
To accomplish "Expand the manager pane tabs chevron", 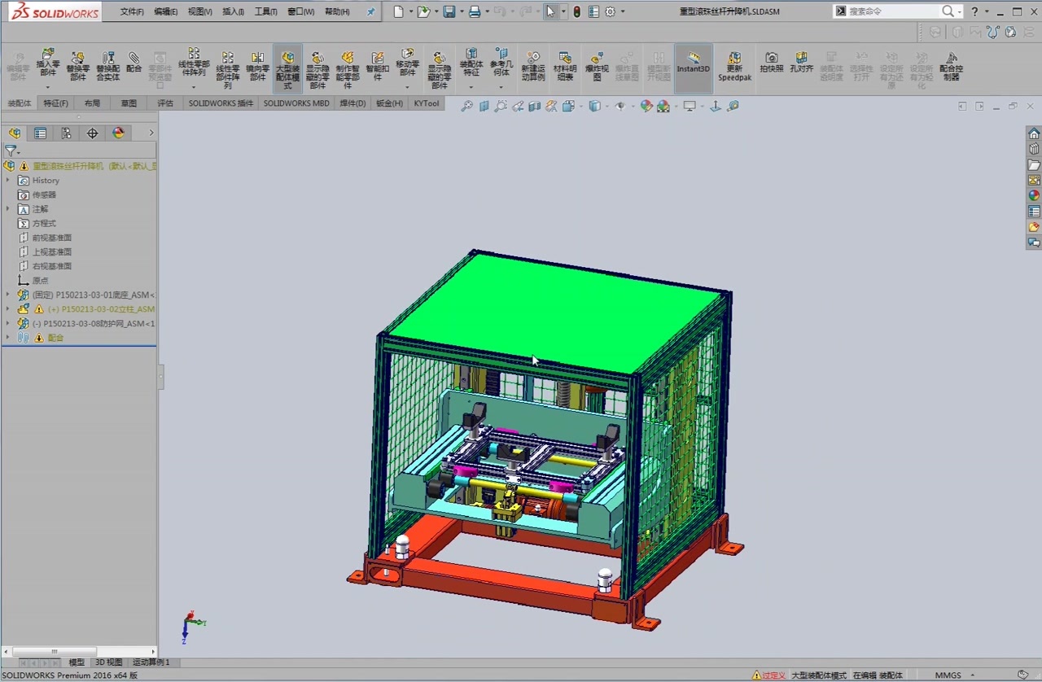I will pyautogui.click(x=151, y=133).
